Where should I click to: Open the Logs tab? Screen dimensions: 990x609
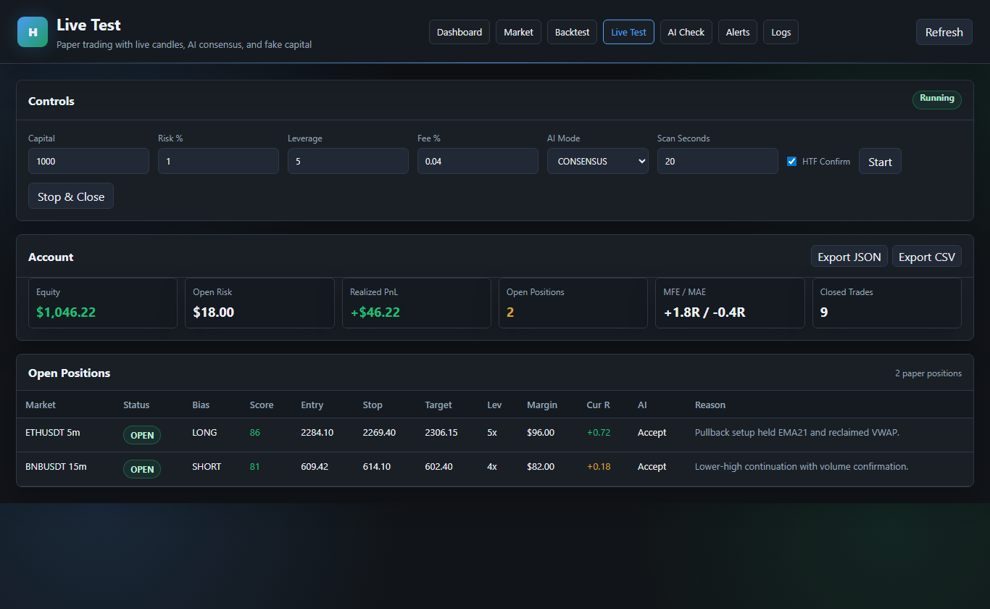click(x=781, y=32)
